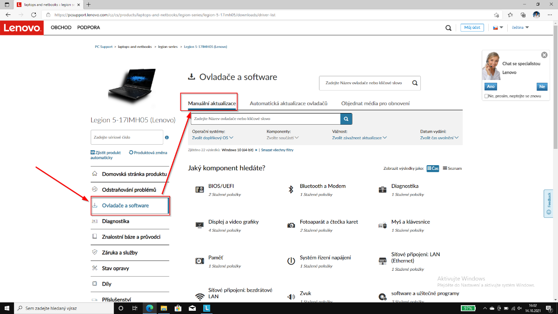Select the Fotoaparát a čtečka karet icon
This screenshot has height=314, width=558.
click(291, 225)
